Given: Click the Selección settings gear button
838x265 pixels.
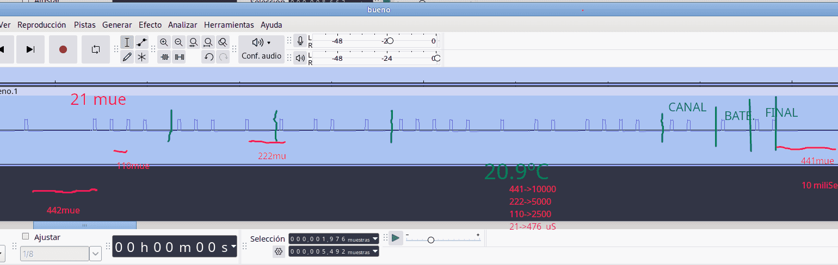Looking at the screenshot, I should 279,251.
